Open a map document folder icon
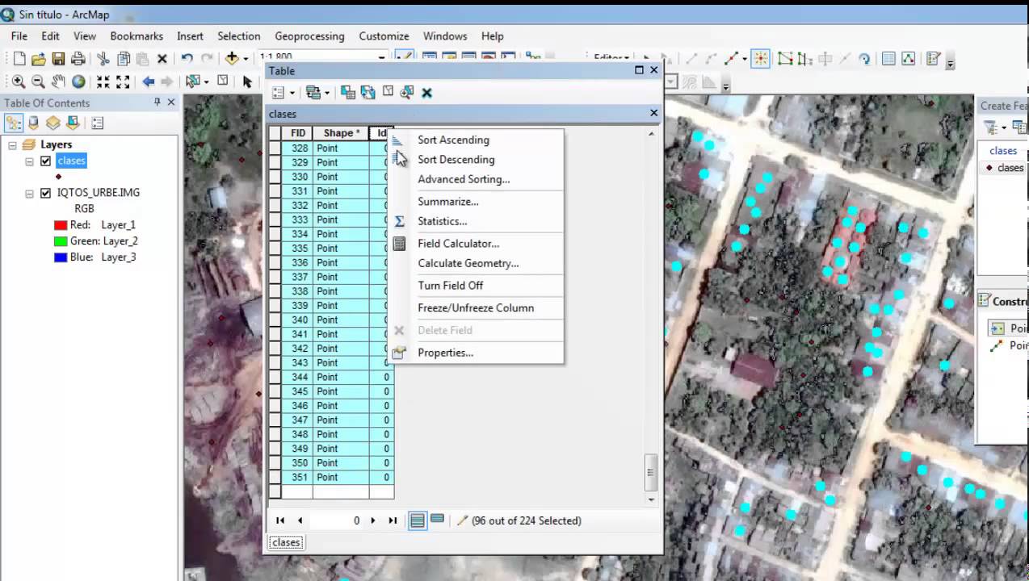1029x581 pixels. [39, 59]
